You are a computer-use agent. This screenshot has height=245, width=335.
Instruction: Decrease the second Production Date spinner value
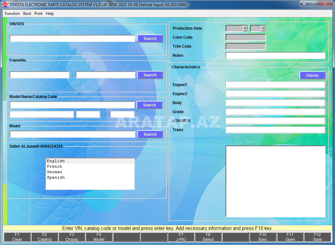pyautogui.click(x=263, y=30)
